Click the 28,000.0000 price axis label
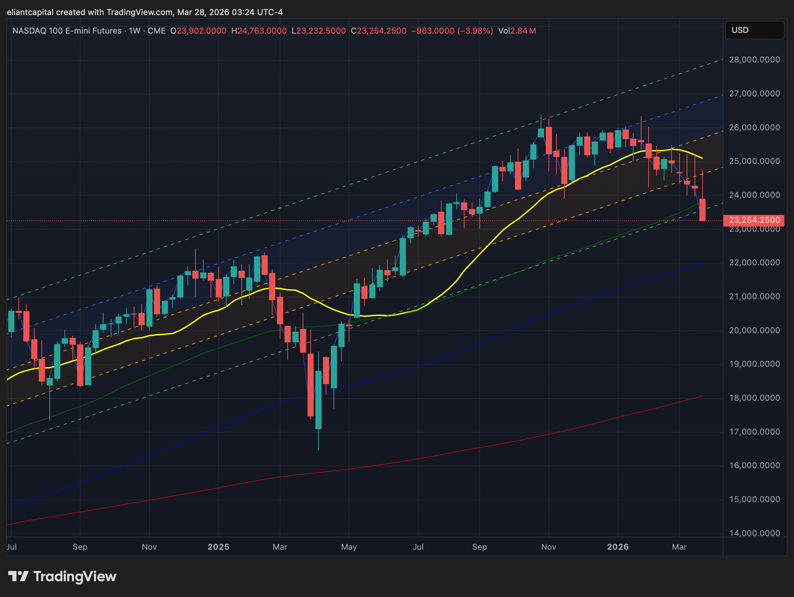This screenshot has height=597, width=794. tap(754, 60)
